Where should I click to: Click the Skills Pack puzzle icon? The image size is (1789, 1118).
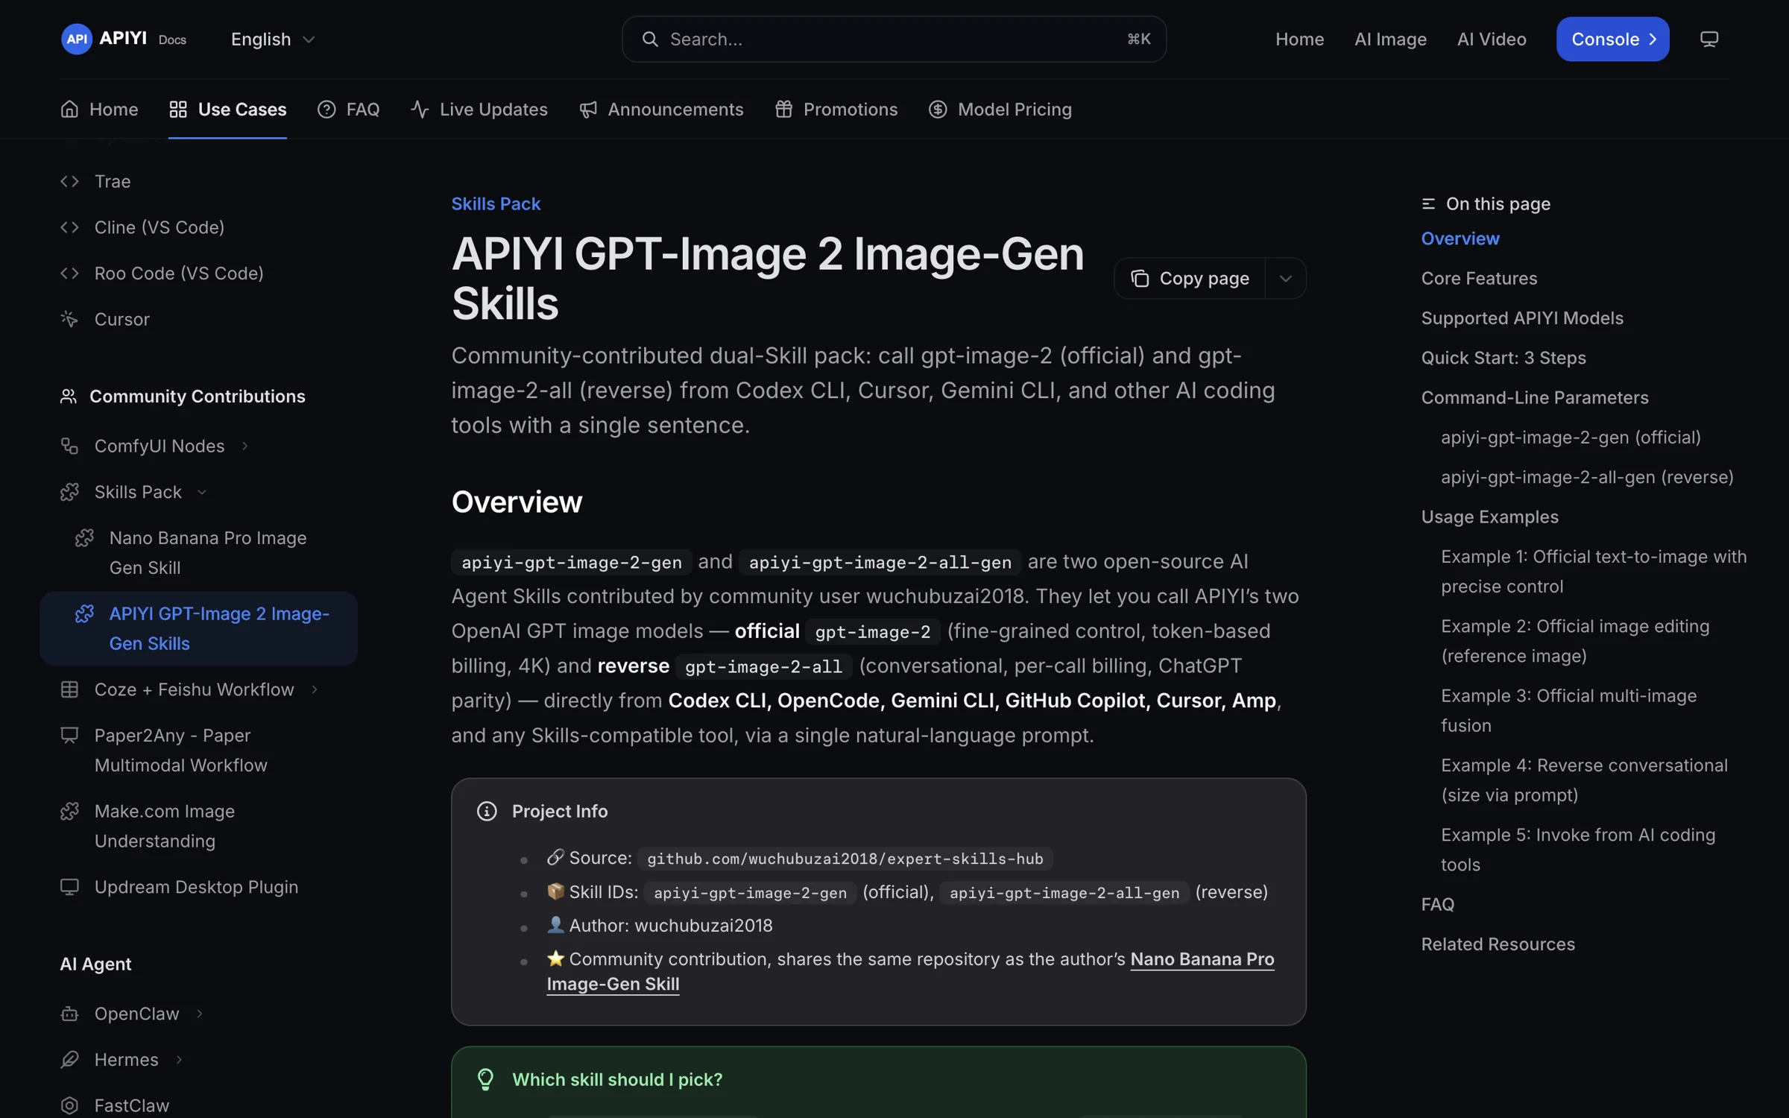click(x=69, y=492)
